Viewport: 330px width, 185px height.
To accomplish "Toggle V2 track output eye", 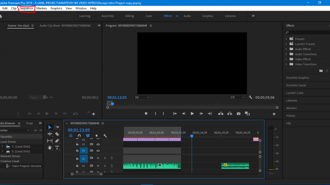I will pos(98,144).
